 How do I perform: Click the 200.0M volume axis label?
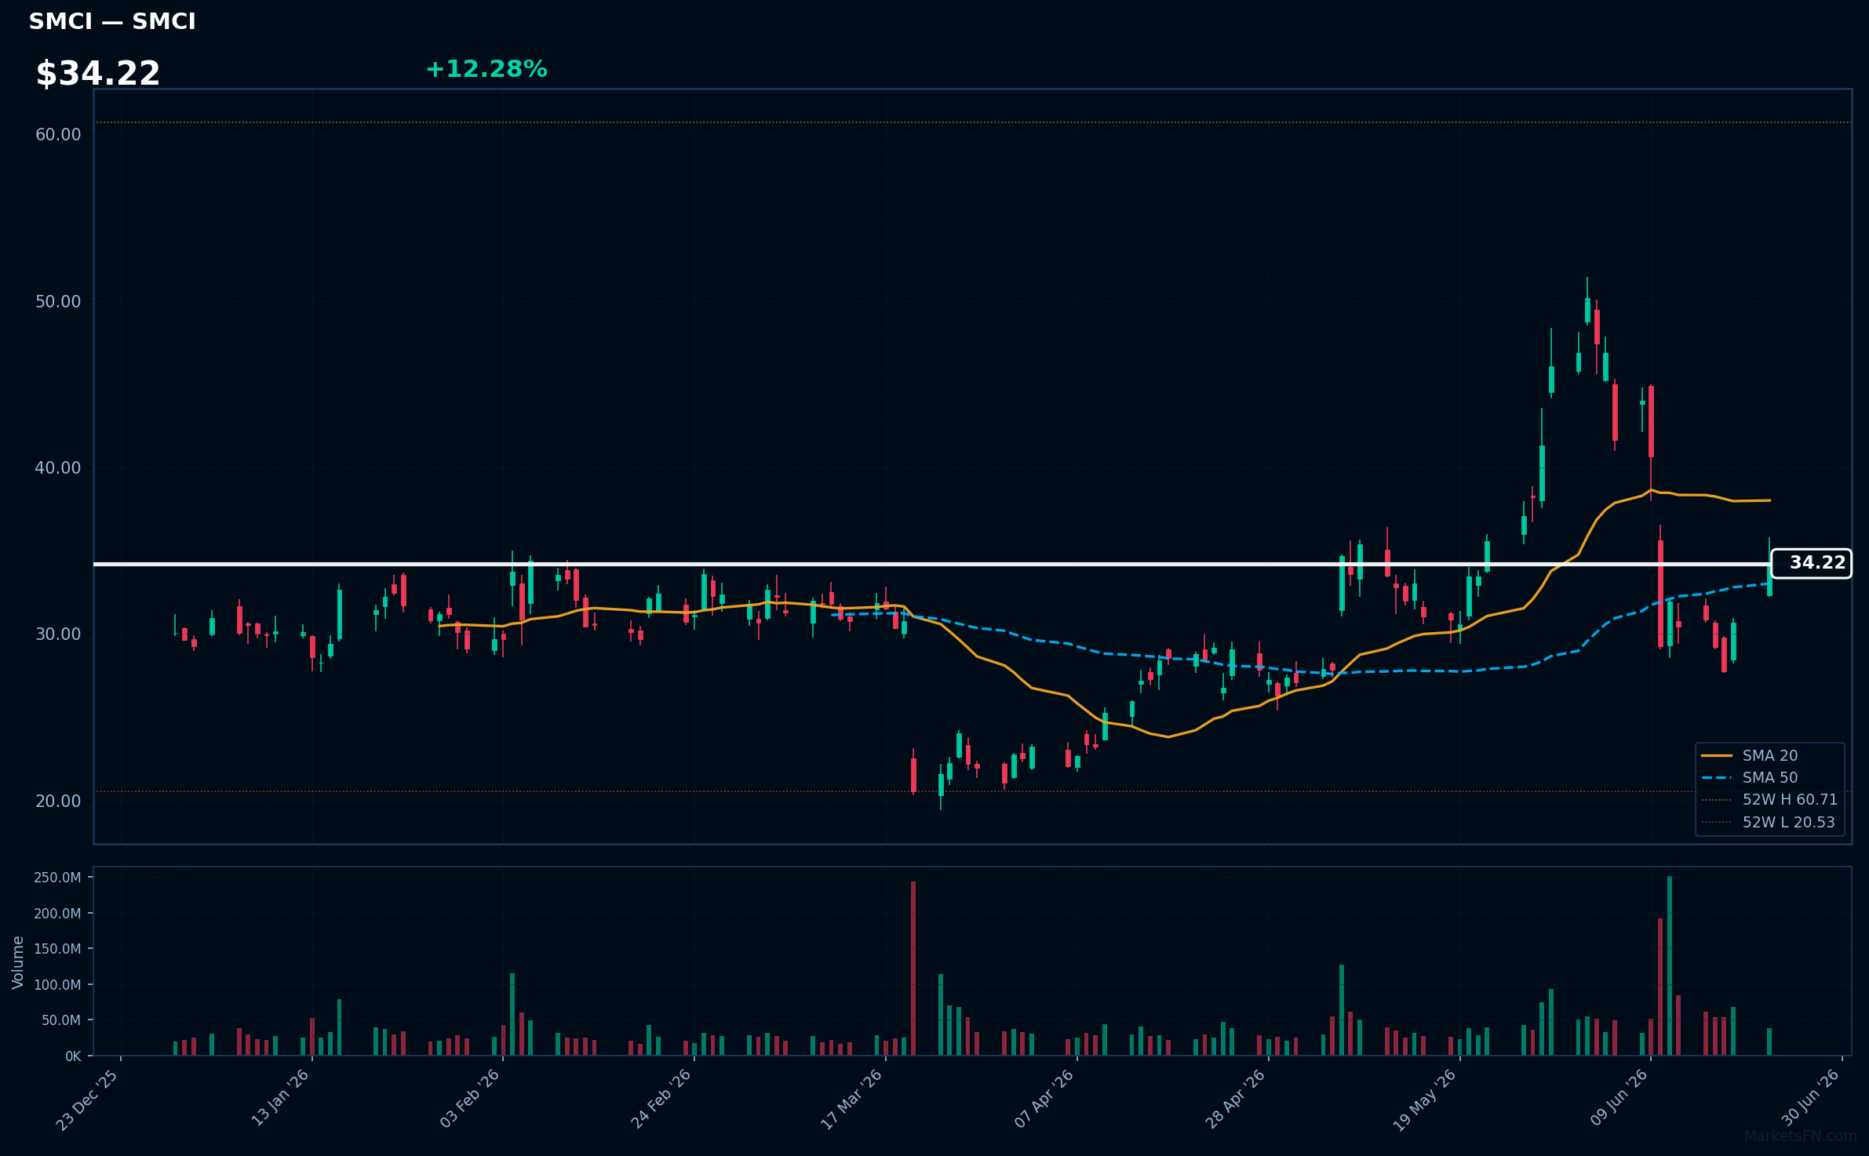click(57, 914)
